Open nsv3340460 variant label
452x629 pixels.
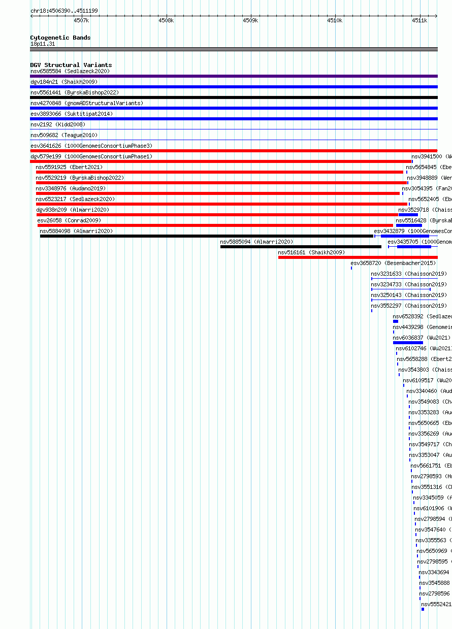429,391
